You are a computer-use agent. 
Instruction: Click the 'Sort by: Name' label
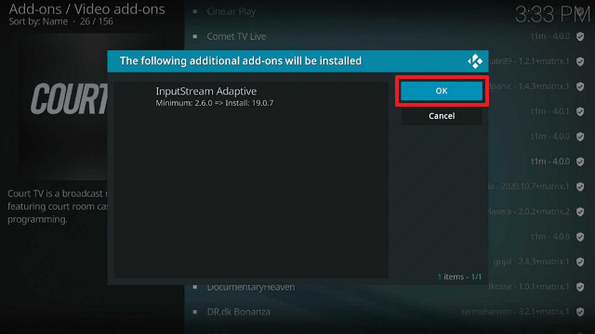click(x=38, y=21)
